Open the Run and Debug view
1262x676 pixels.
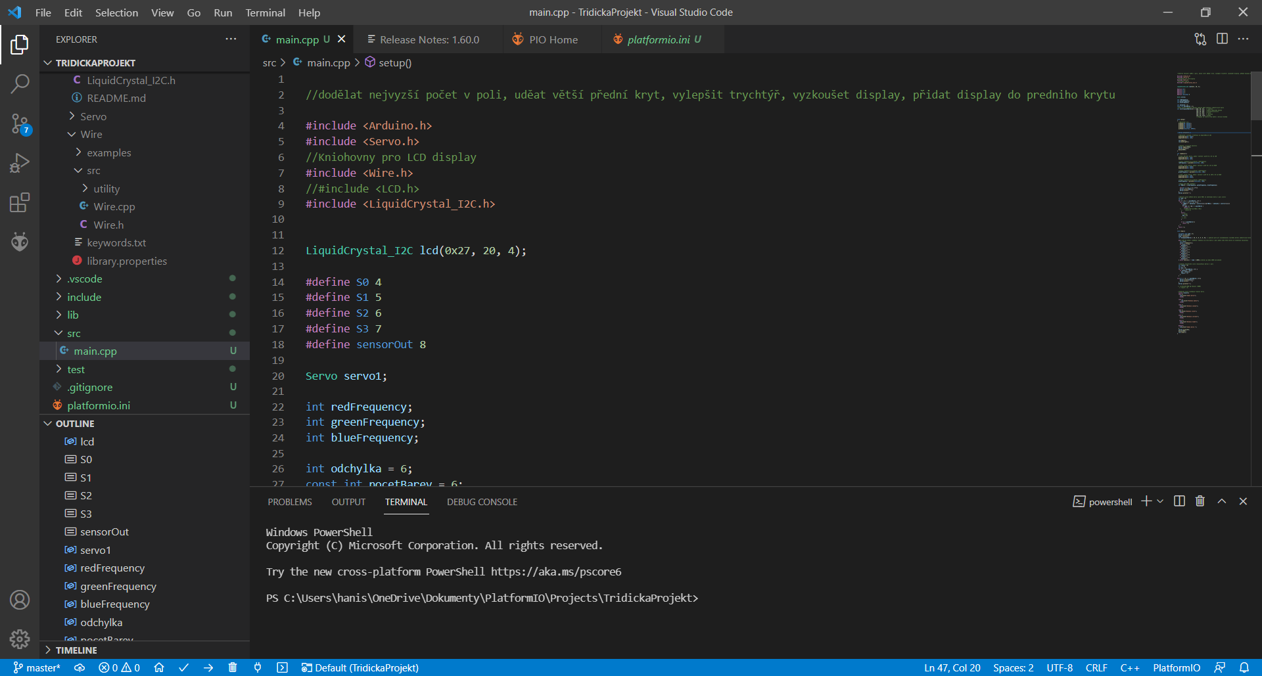click(20, 163)
